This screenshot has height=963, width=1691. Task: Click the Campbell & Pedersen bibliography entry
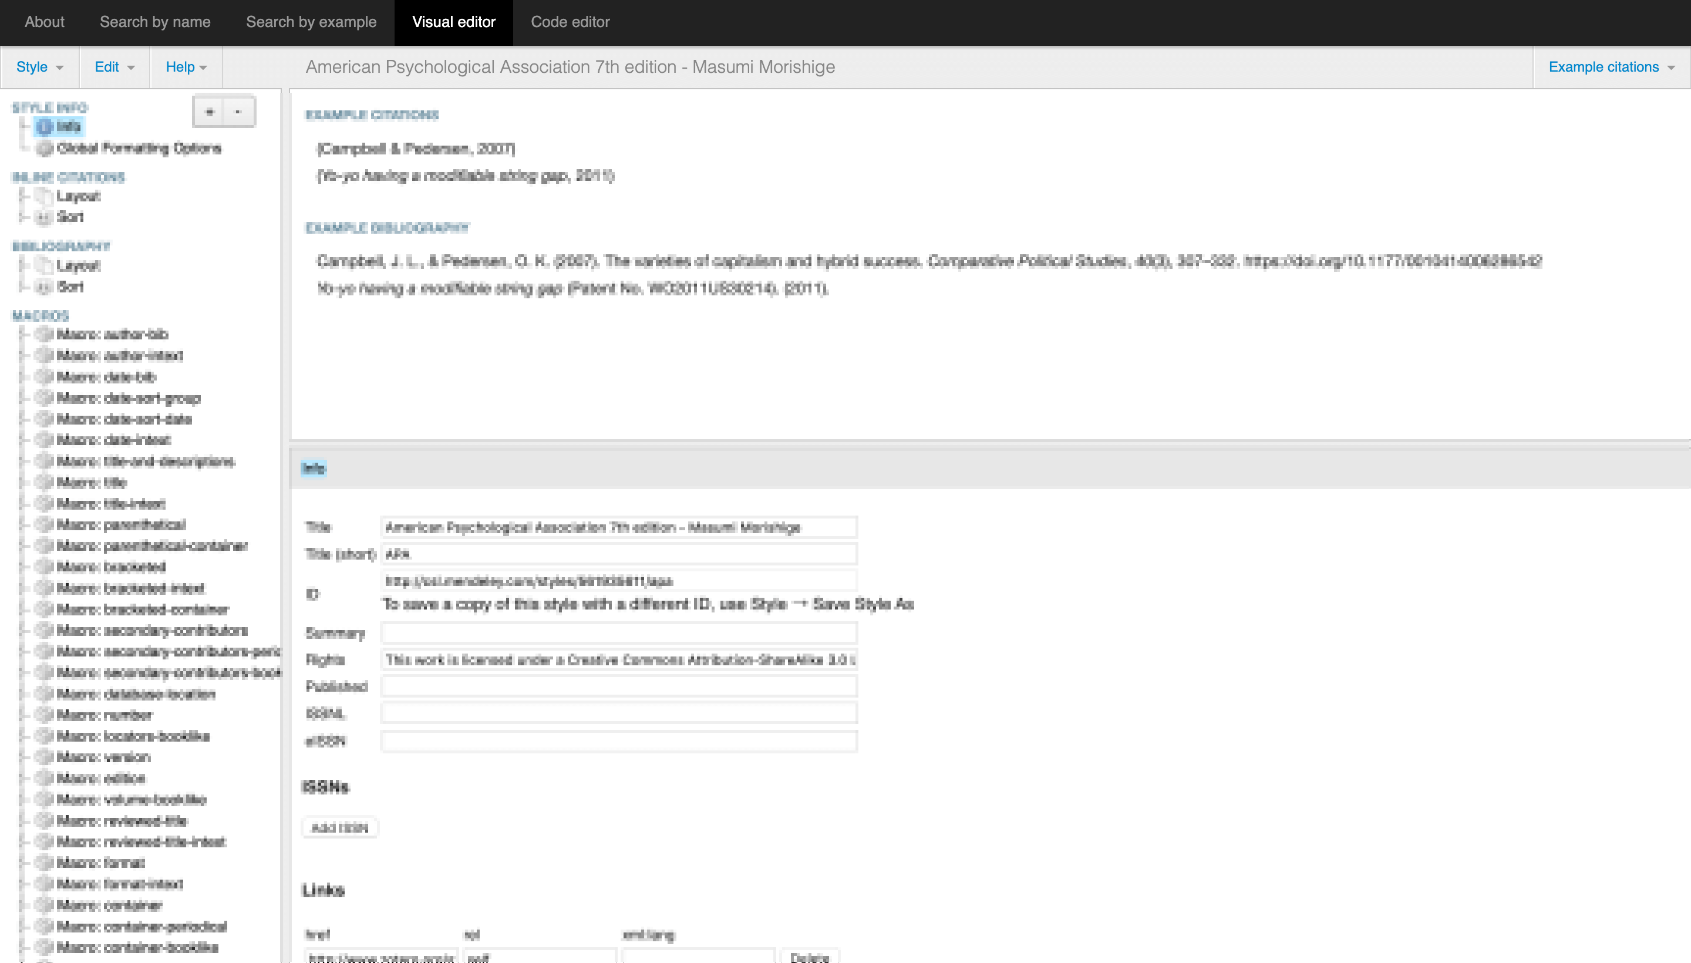click(x=929, y=261)
